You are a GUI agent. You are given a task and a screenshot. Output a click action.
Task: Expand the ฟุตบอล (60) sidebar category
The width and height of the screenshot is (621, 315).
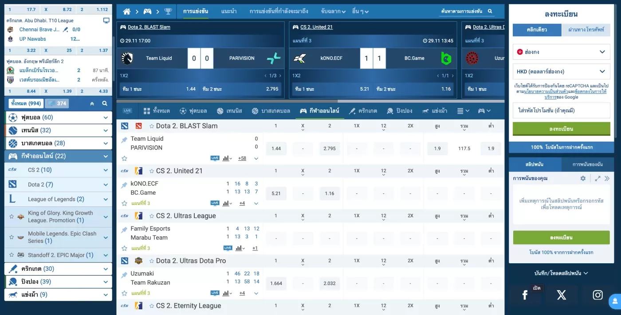pos(106,118)
